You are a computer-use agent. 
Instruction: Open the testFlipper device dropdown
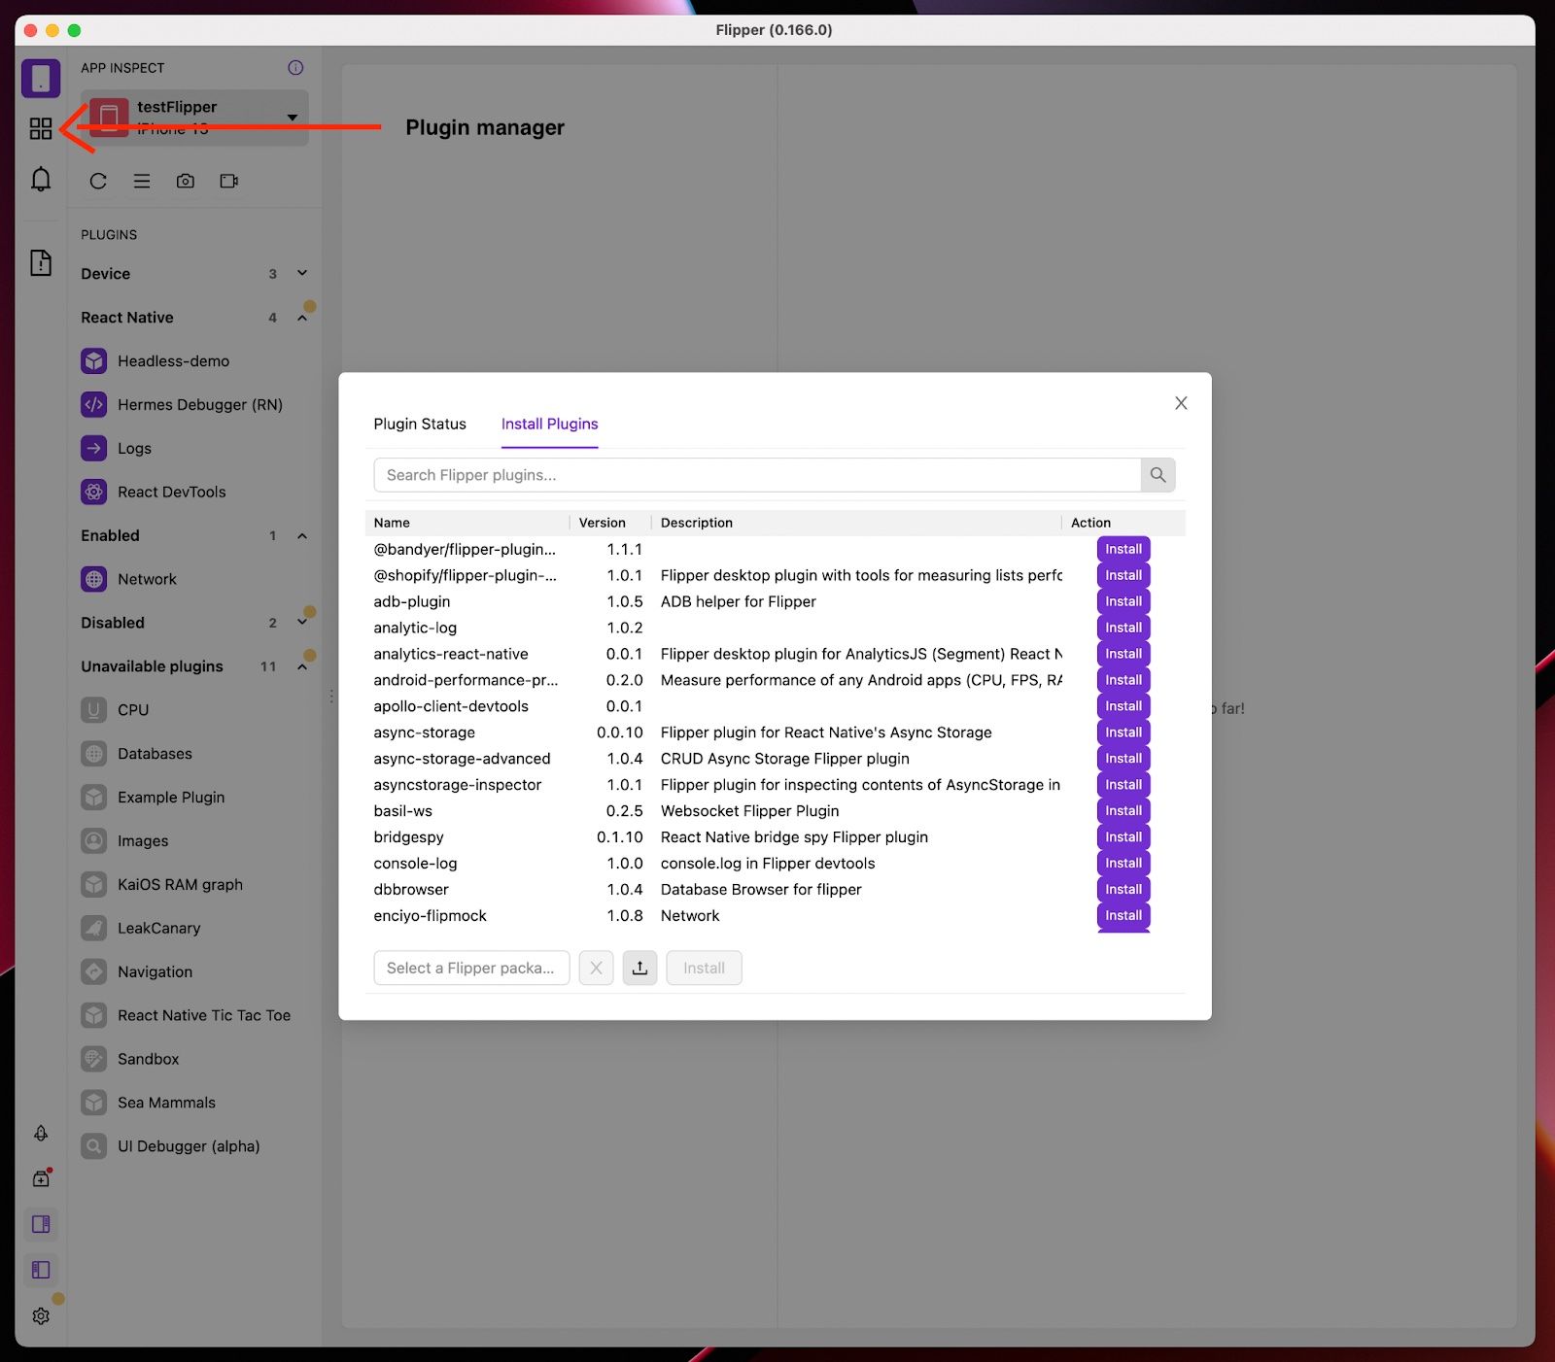pos(194,118)
